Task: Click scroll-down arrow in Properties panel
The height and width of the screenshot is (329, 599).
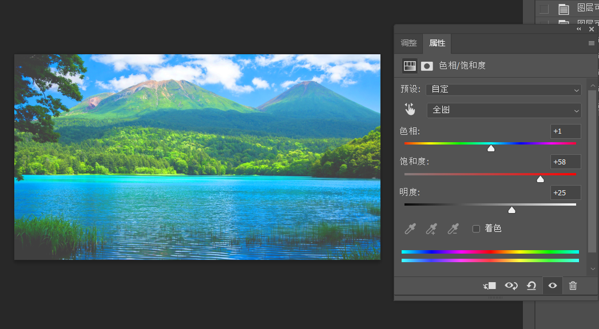Action: tap(593, 269)
